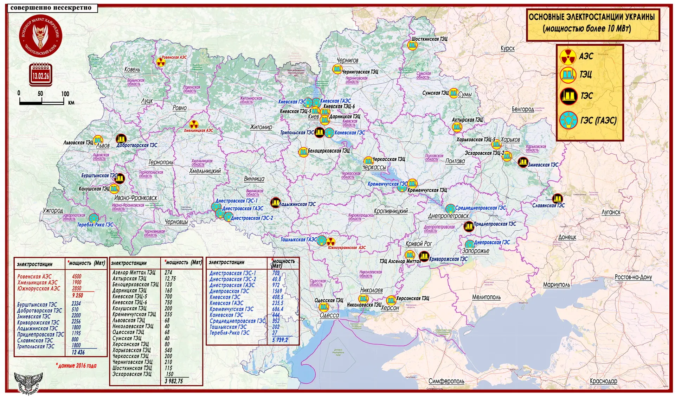
Task: Click the ГЭС (ГАЭС) legend symbol
Action: point(568,120)
